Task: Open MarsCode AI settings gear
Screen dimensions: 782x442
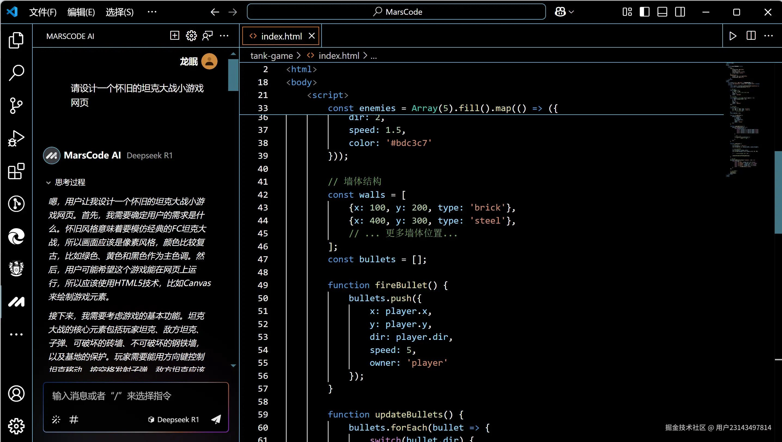Action: [x=191, y=36]
